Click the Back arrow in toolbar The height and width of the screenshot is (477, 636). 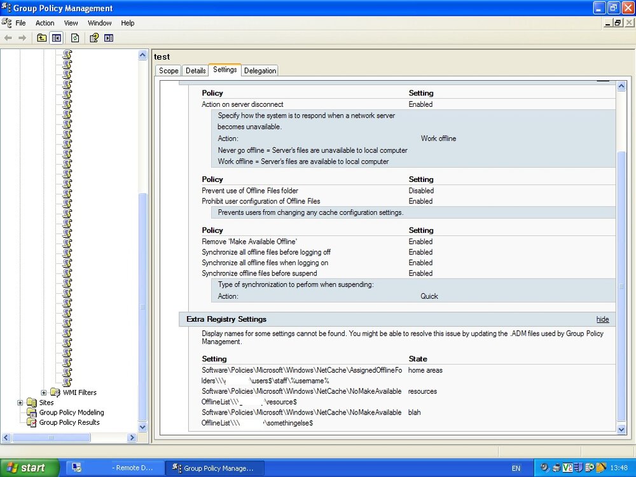click(x=8, y=38)
